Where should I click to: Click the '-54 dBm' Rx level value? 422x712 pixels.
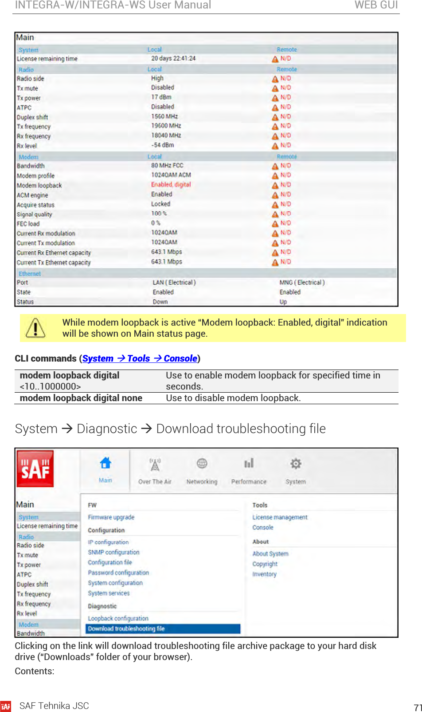click(x=163, y=145)
